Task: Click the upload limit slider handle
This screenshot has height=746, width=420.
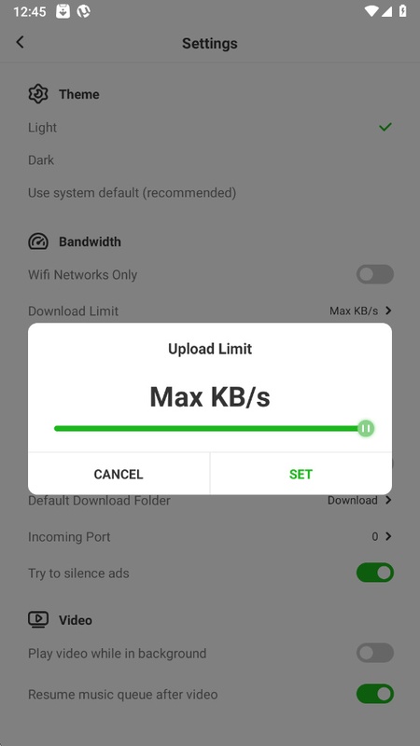Action: [x=366, y=428]
